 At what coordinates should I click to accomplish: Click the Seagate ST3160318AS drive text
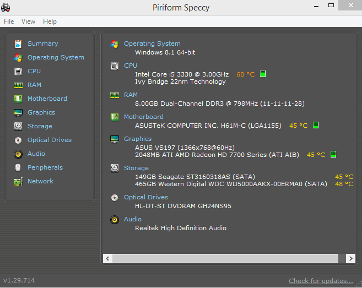[x=195, y=177]
